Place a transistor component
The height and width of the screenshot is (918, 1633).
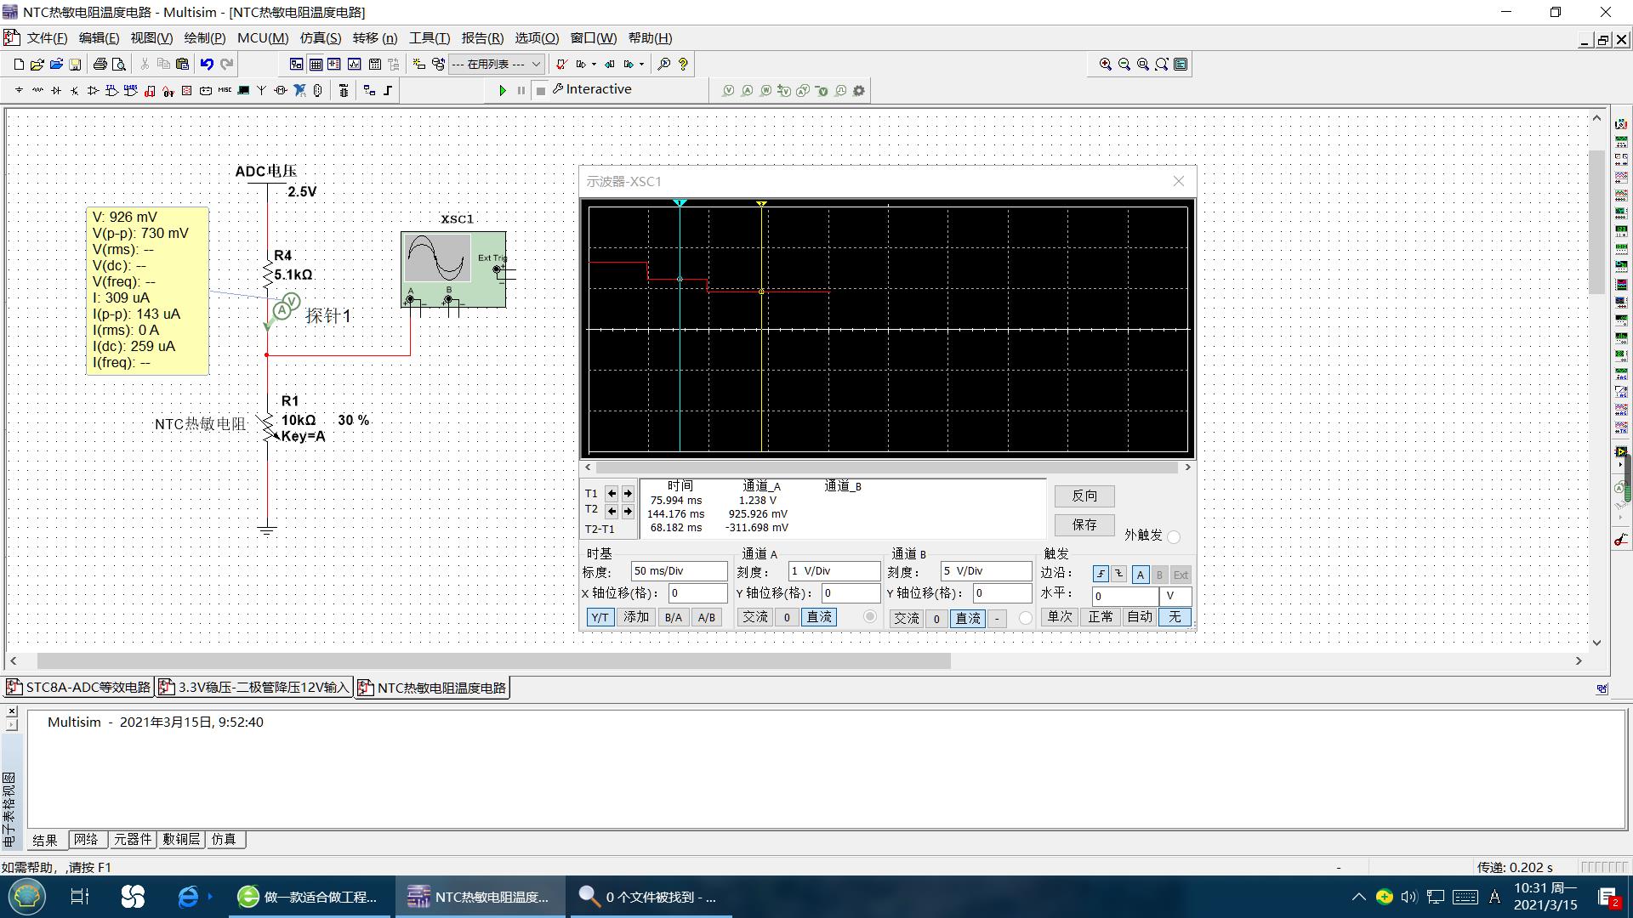click(75, 90)
